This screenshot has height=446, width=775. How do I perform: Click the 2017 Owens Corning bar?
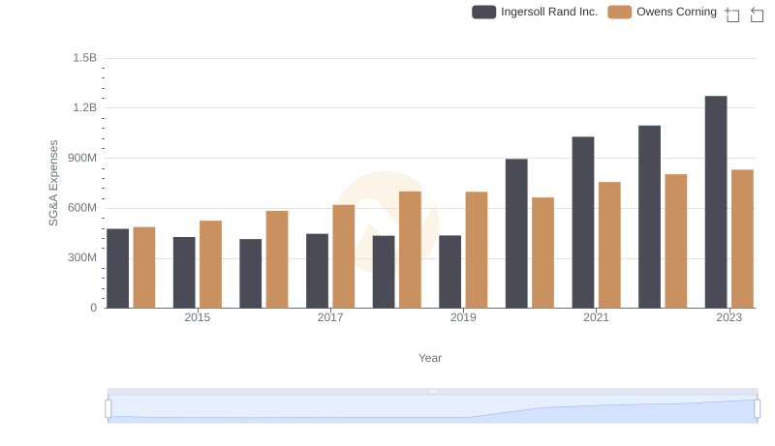point(344,256)
